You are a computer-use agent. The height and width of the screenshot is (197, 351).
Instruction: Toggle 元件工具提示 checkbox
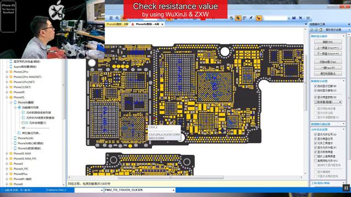[x=316, y=143]
